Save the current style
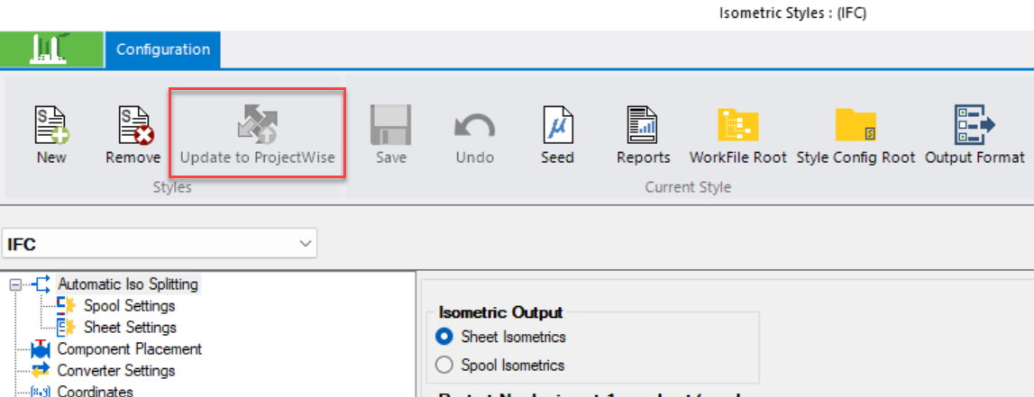Screen dimensions: 1034x397 391,136
